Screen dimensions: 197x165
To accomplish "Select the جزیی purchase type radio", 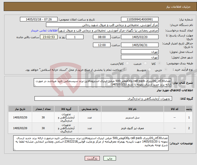I will (166, 69).
